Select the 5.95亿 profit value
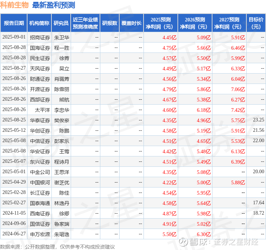The height and width of the screenshot is (250, 266). (204, 193)
